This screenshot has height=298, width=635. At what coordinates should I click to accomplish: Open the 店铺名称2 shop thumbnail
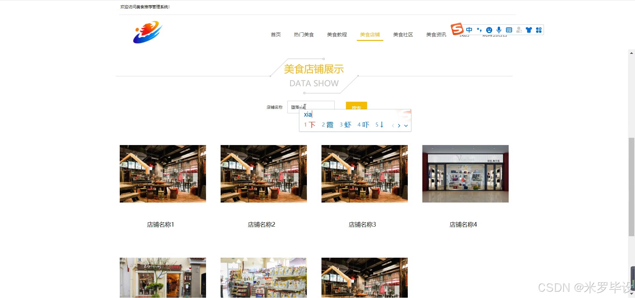tap(264, 174)
